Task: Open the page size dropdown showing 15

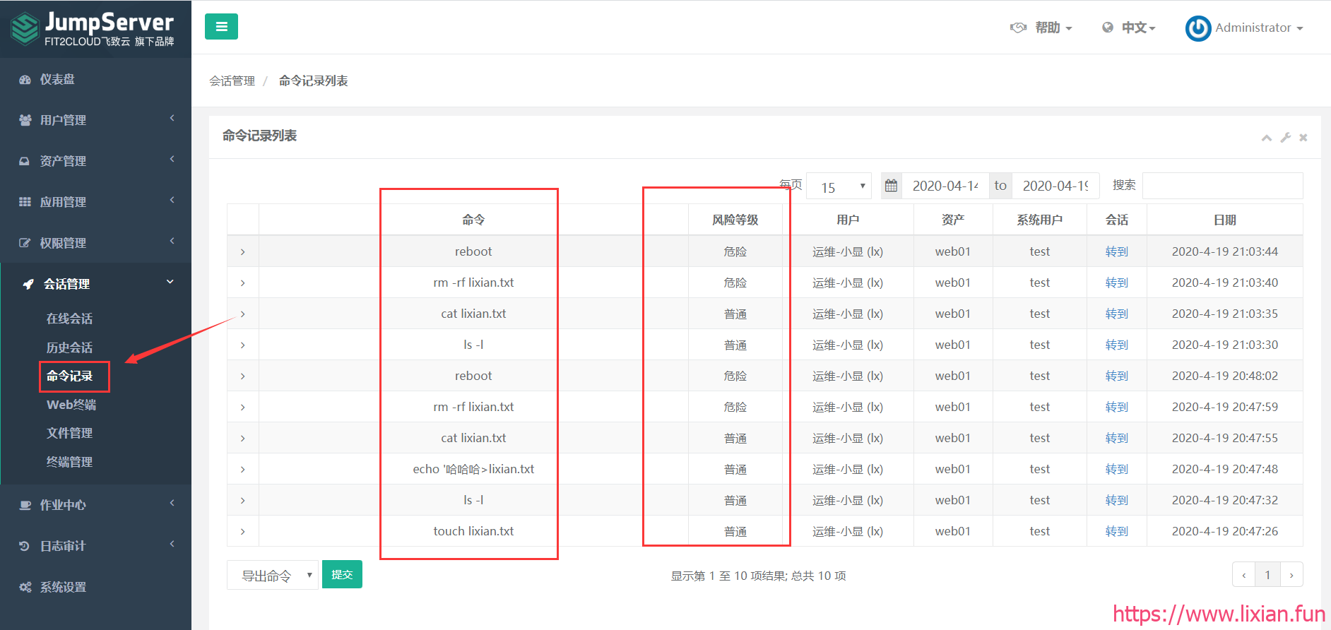Action: (839, 186)
